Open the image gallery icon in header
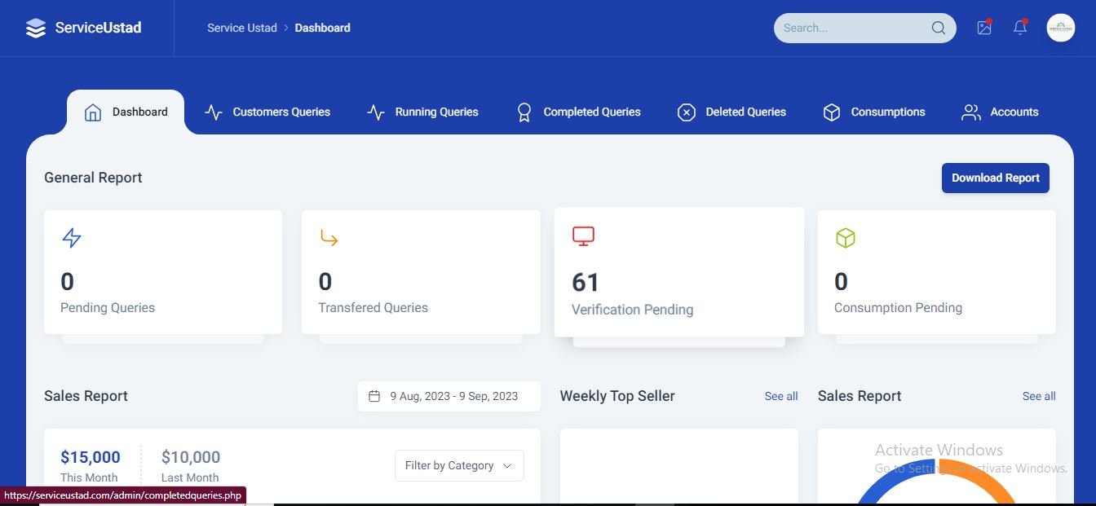Image resolution: width=1096 pixels, height=506 pixels. (x=984, y=28)
